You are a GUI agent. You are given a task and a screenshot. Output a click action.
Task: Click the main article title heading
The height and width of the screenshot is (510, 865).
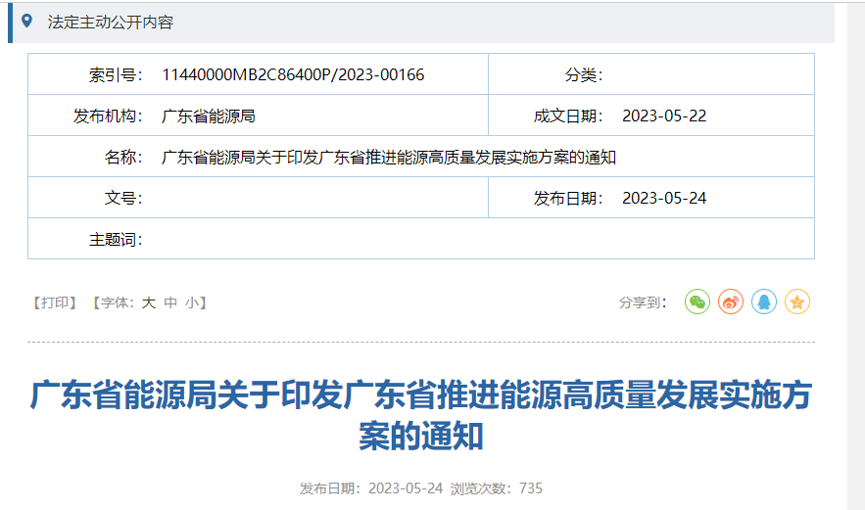click(x=421, y=416)
